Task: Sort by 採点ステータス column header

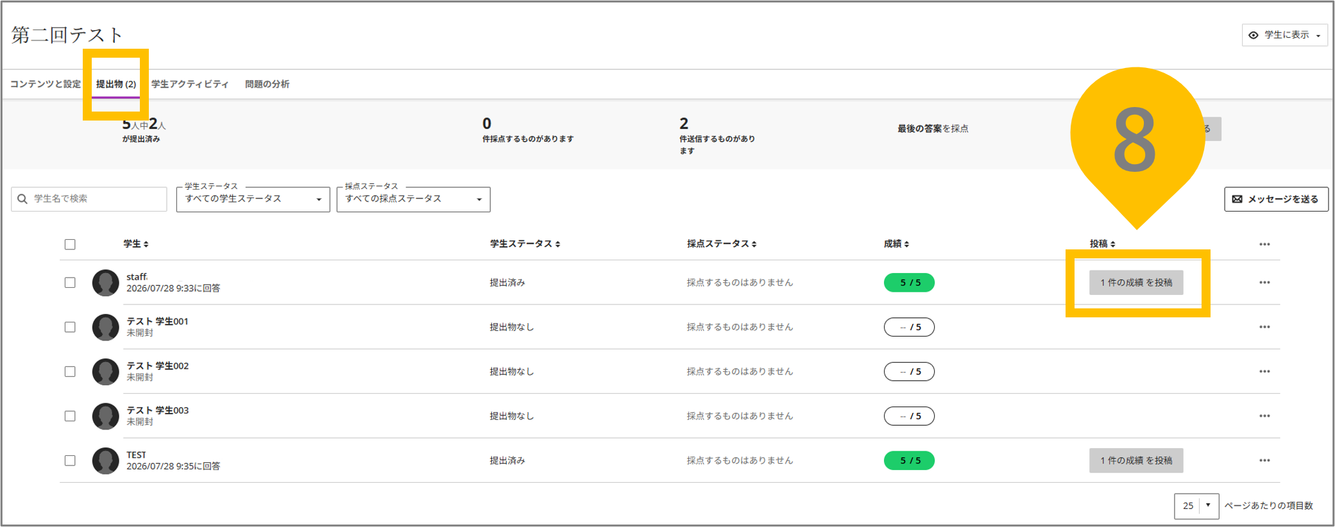Action: tap(722, 244)
